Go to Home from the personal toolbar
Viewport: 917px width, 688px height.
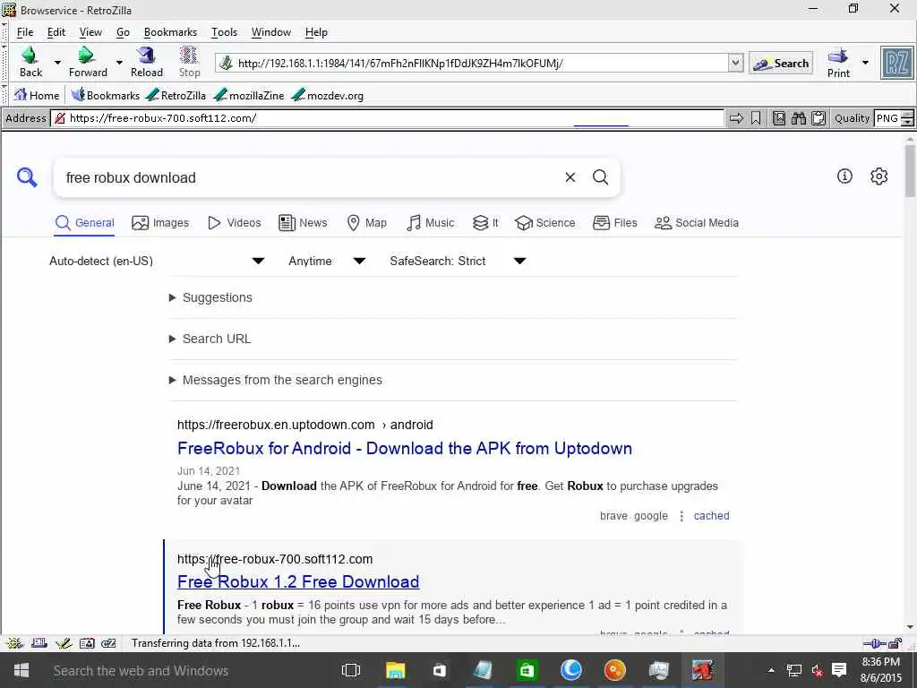coord(37,95)
